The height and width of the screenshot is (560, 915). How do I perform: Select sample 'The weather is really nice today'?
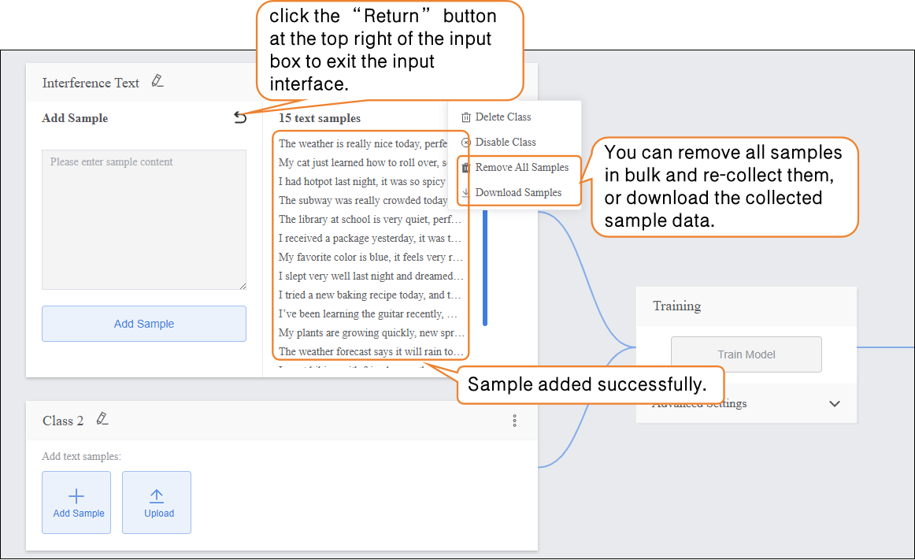[362, 144]
